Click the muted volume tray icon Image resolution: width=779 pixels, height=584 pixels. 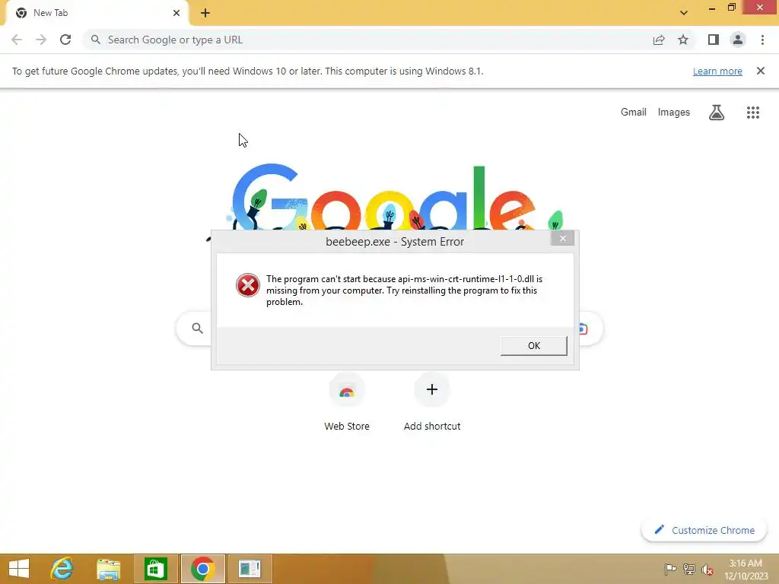(707, 570)
